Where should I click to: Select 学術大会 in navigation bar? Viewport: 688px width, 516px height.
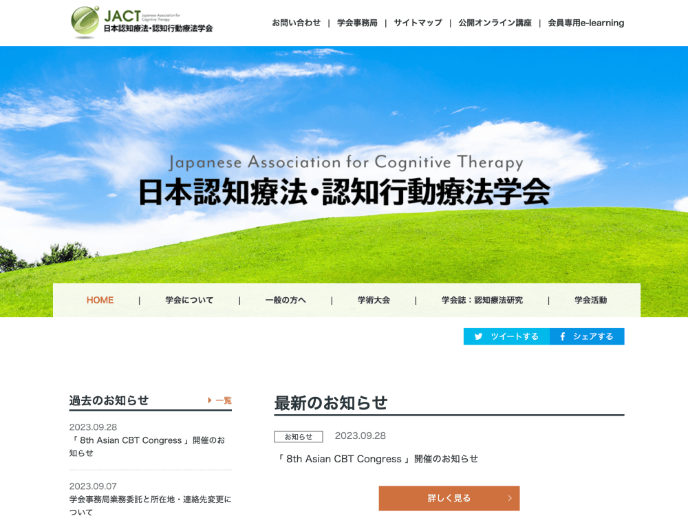[x=374, y=300]
